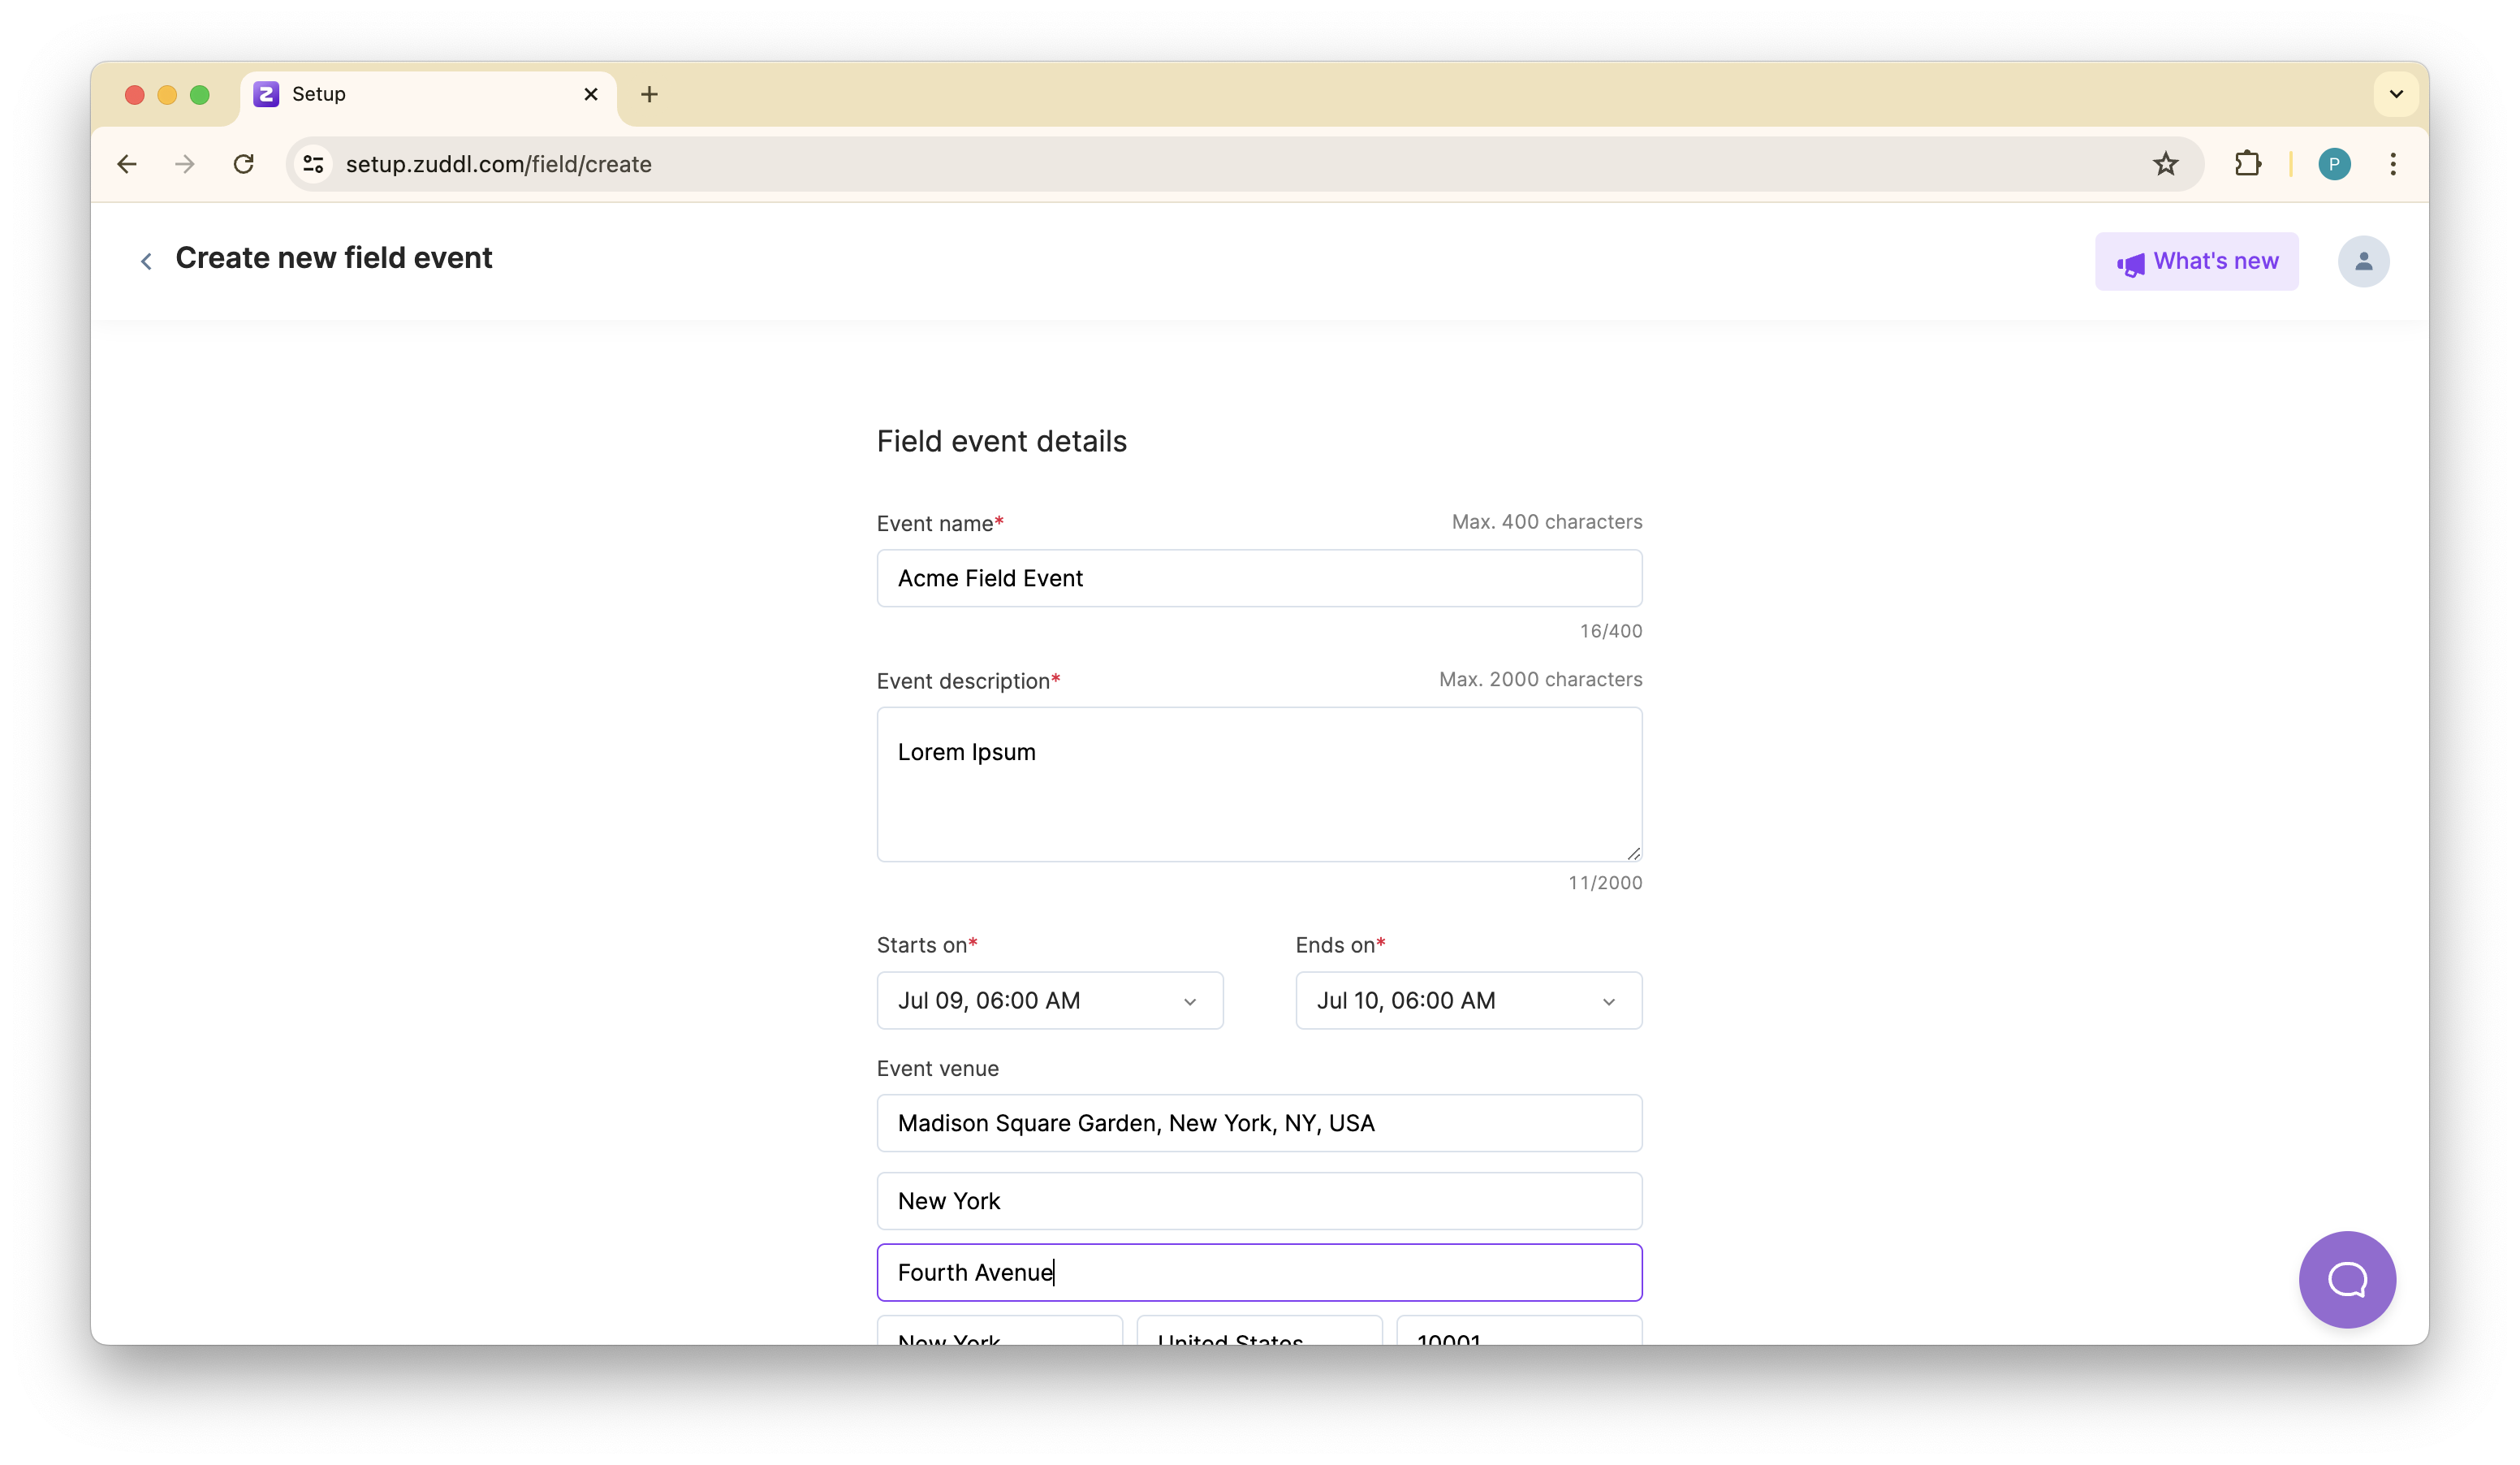Screen dimensions: 2520x1465
Task: Bookmark this page using the star icon
Action: tap(2165, 164)
